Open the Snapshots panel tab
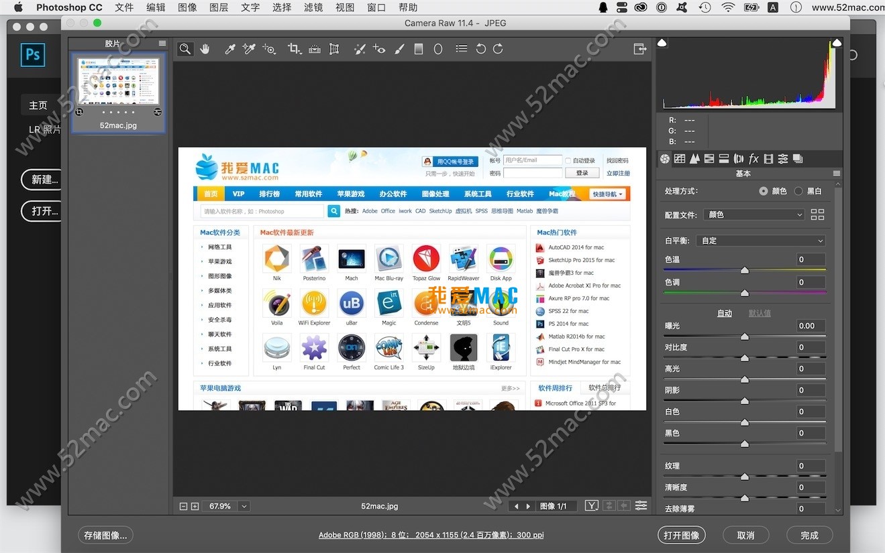Viewport: 885px width, 553px height. (x=798, y=159)
